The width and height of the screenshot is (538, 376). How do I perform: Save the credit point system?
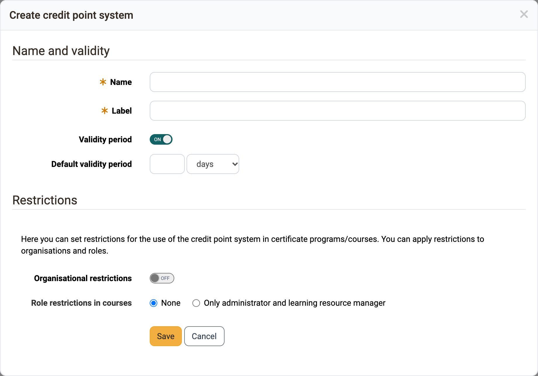click(x=166, y=336)
